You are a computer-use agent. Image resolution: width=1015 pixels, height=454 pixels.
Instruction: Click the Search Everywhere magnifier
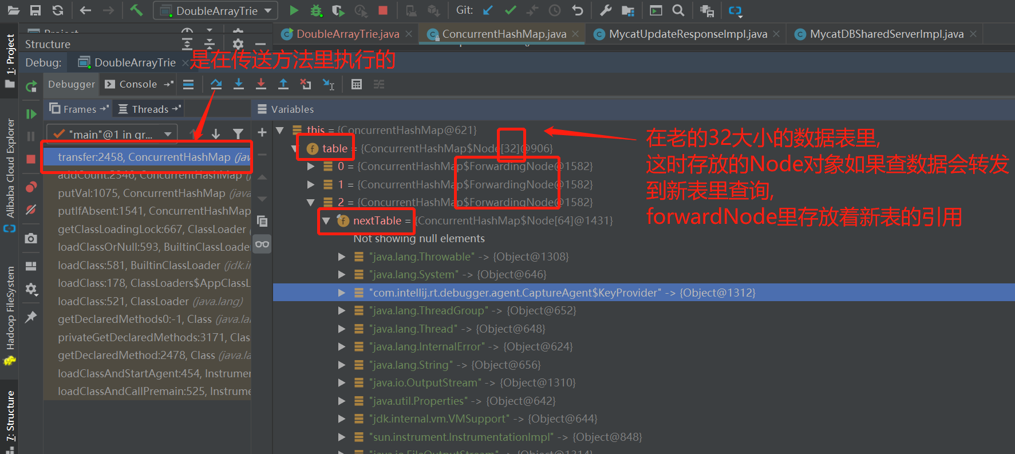tap(678, 10)
